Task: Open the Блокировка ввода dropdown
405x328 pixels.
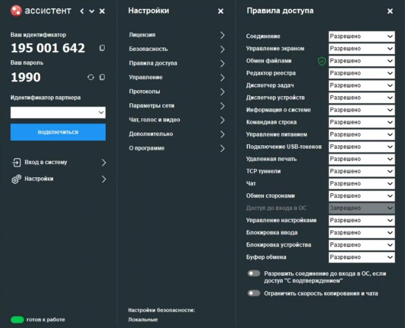Action: [361, 232]
